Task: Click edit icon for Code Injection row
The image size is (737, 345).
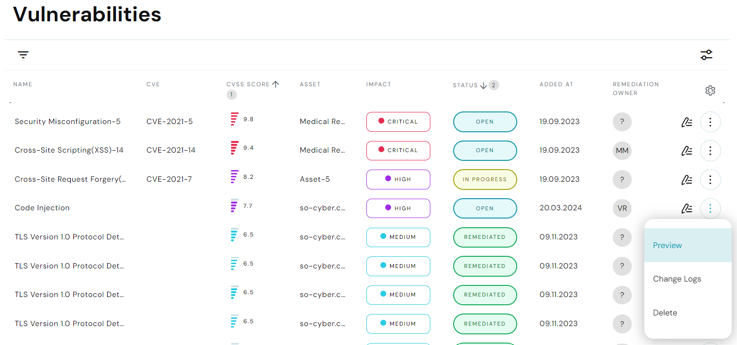Action: tap(687, 208)
